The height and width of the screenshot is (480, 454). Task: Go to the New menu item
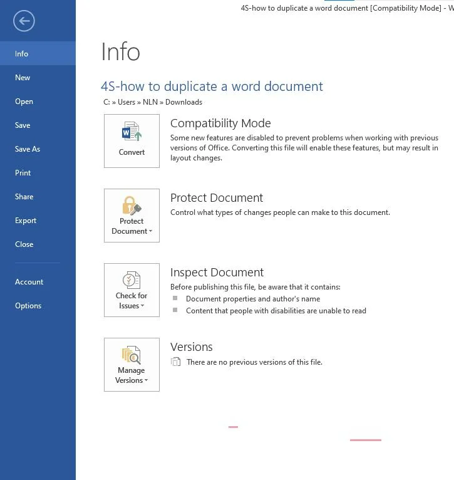(x=38, y=78)
